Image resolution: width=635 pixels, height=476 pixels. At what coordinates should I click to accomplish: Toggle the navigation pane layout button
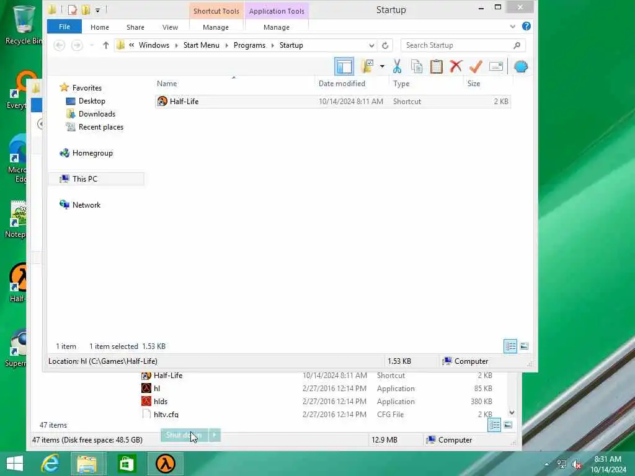click(x=344, y=66)
